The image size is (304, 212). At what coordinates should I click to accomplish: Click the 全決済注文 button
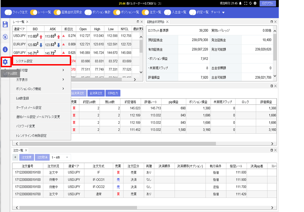tap(96, 93)
